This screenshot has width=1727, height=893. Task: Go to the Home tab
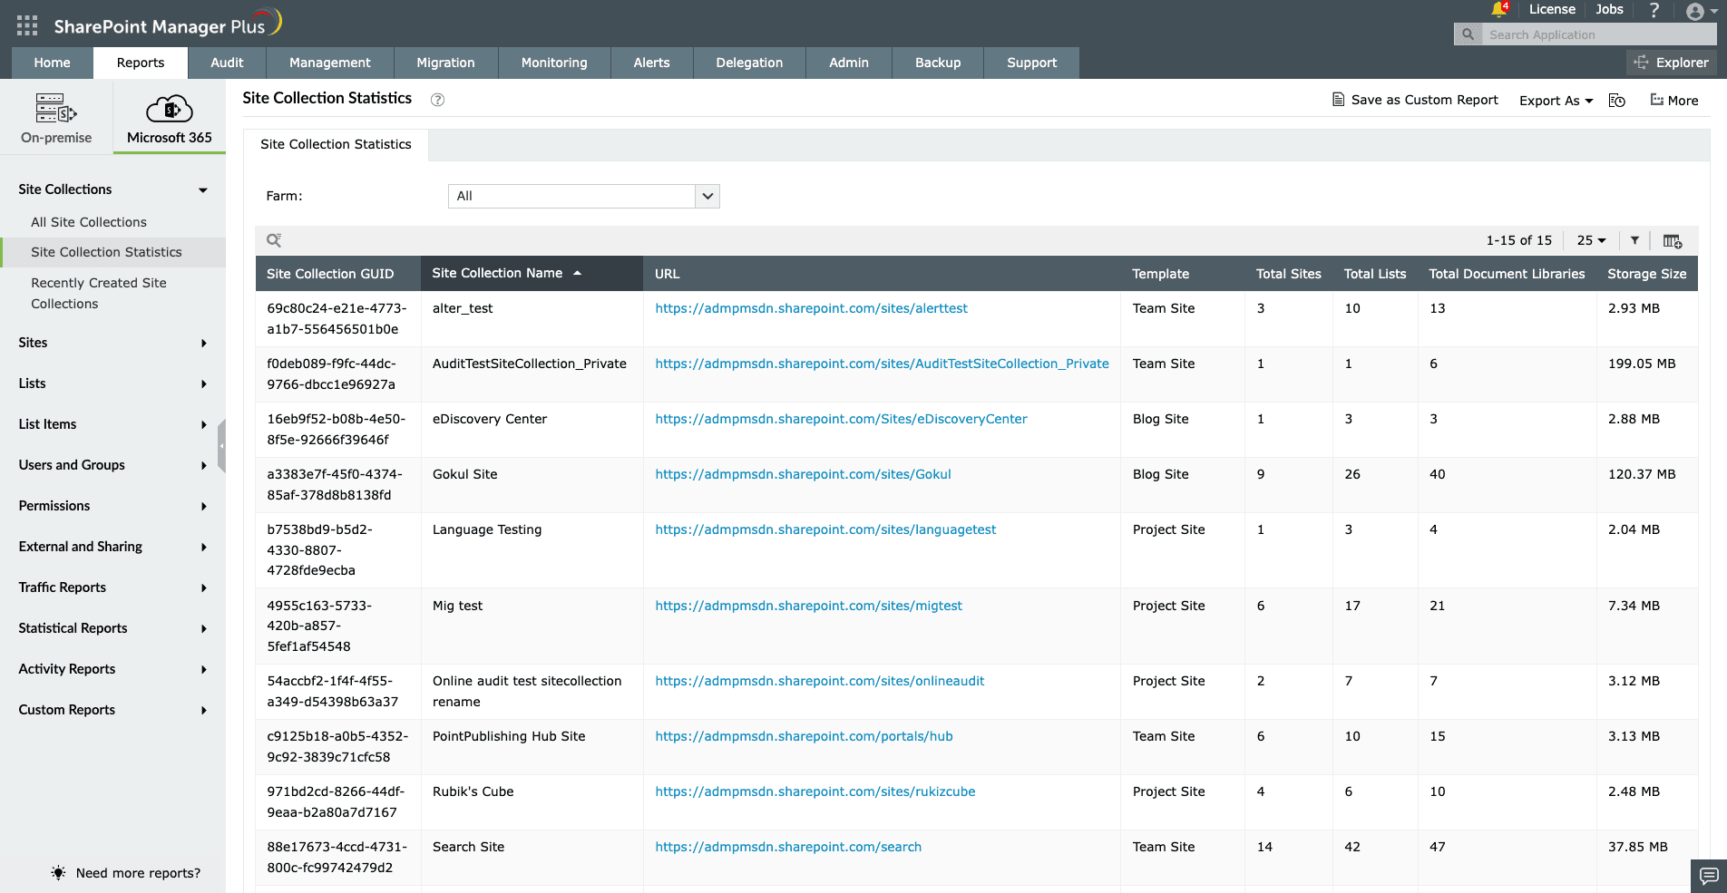pyautogui.click(x=52, y=63)
